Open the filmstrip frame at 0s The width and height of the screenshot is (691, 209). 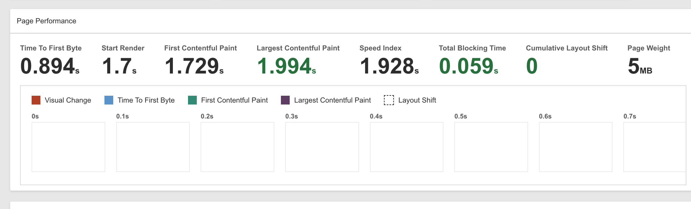(68, 147)
